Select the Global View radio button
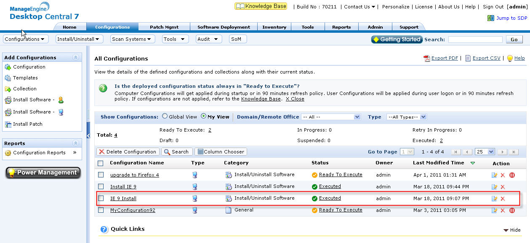530x243 pixels. (165, 116)
